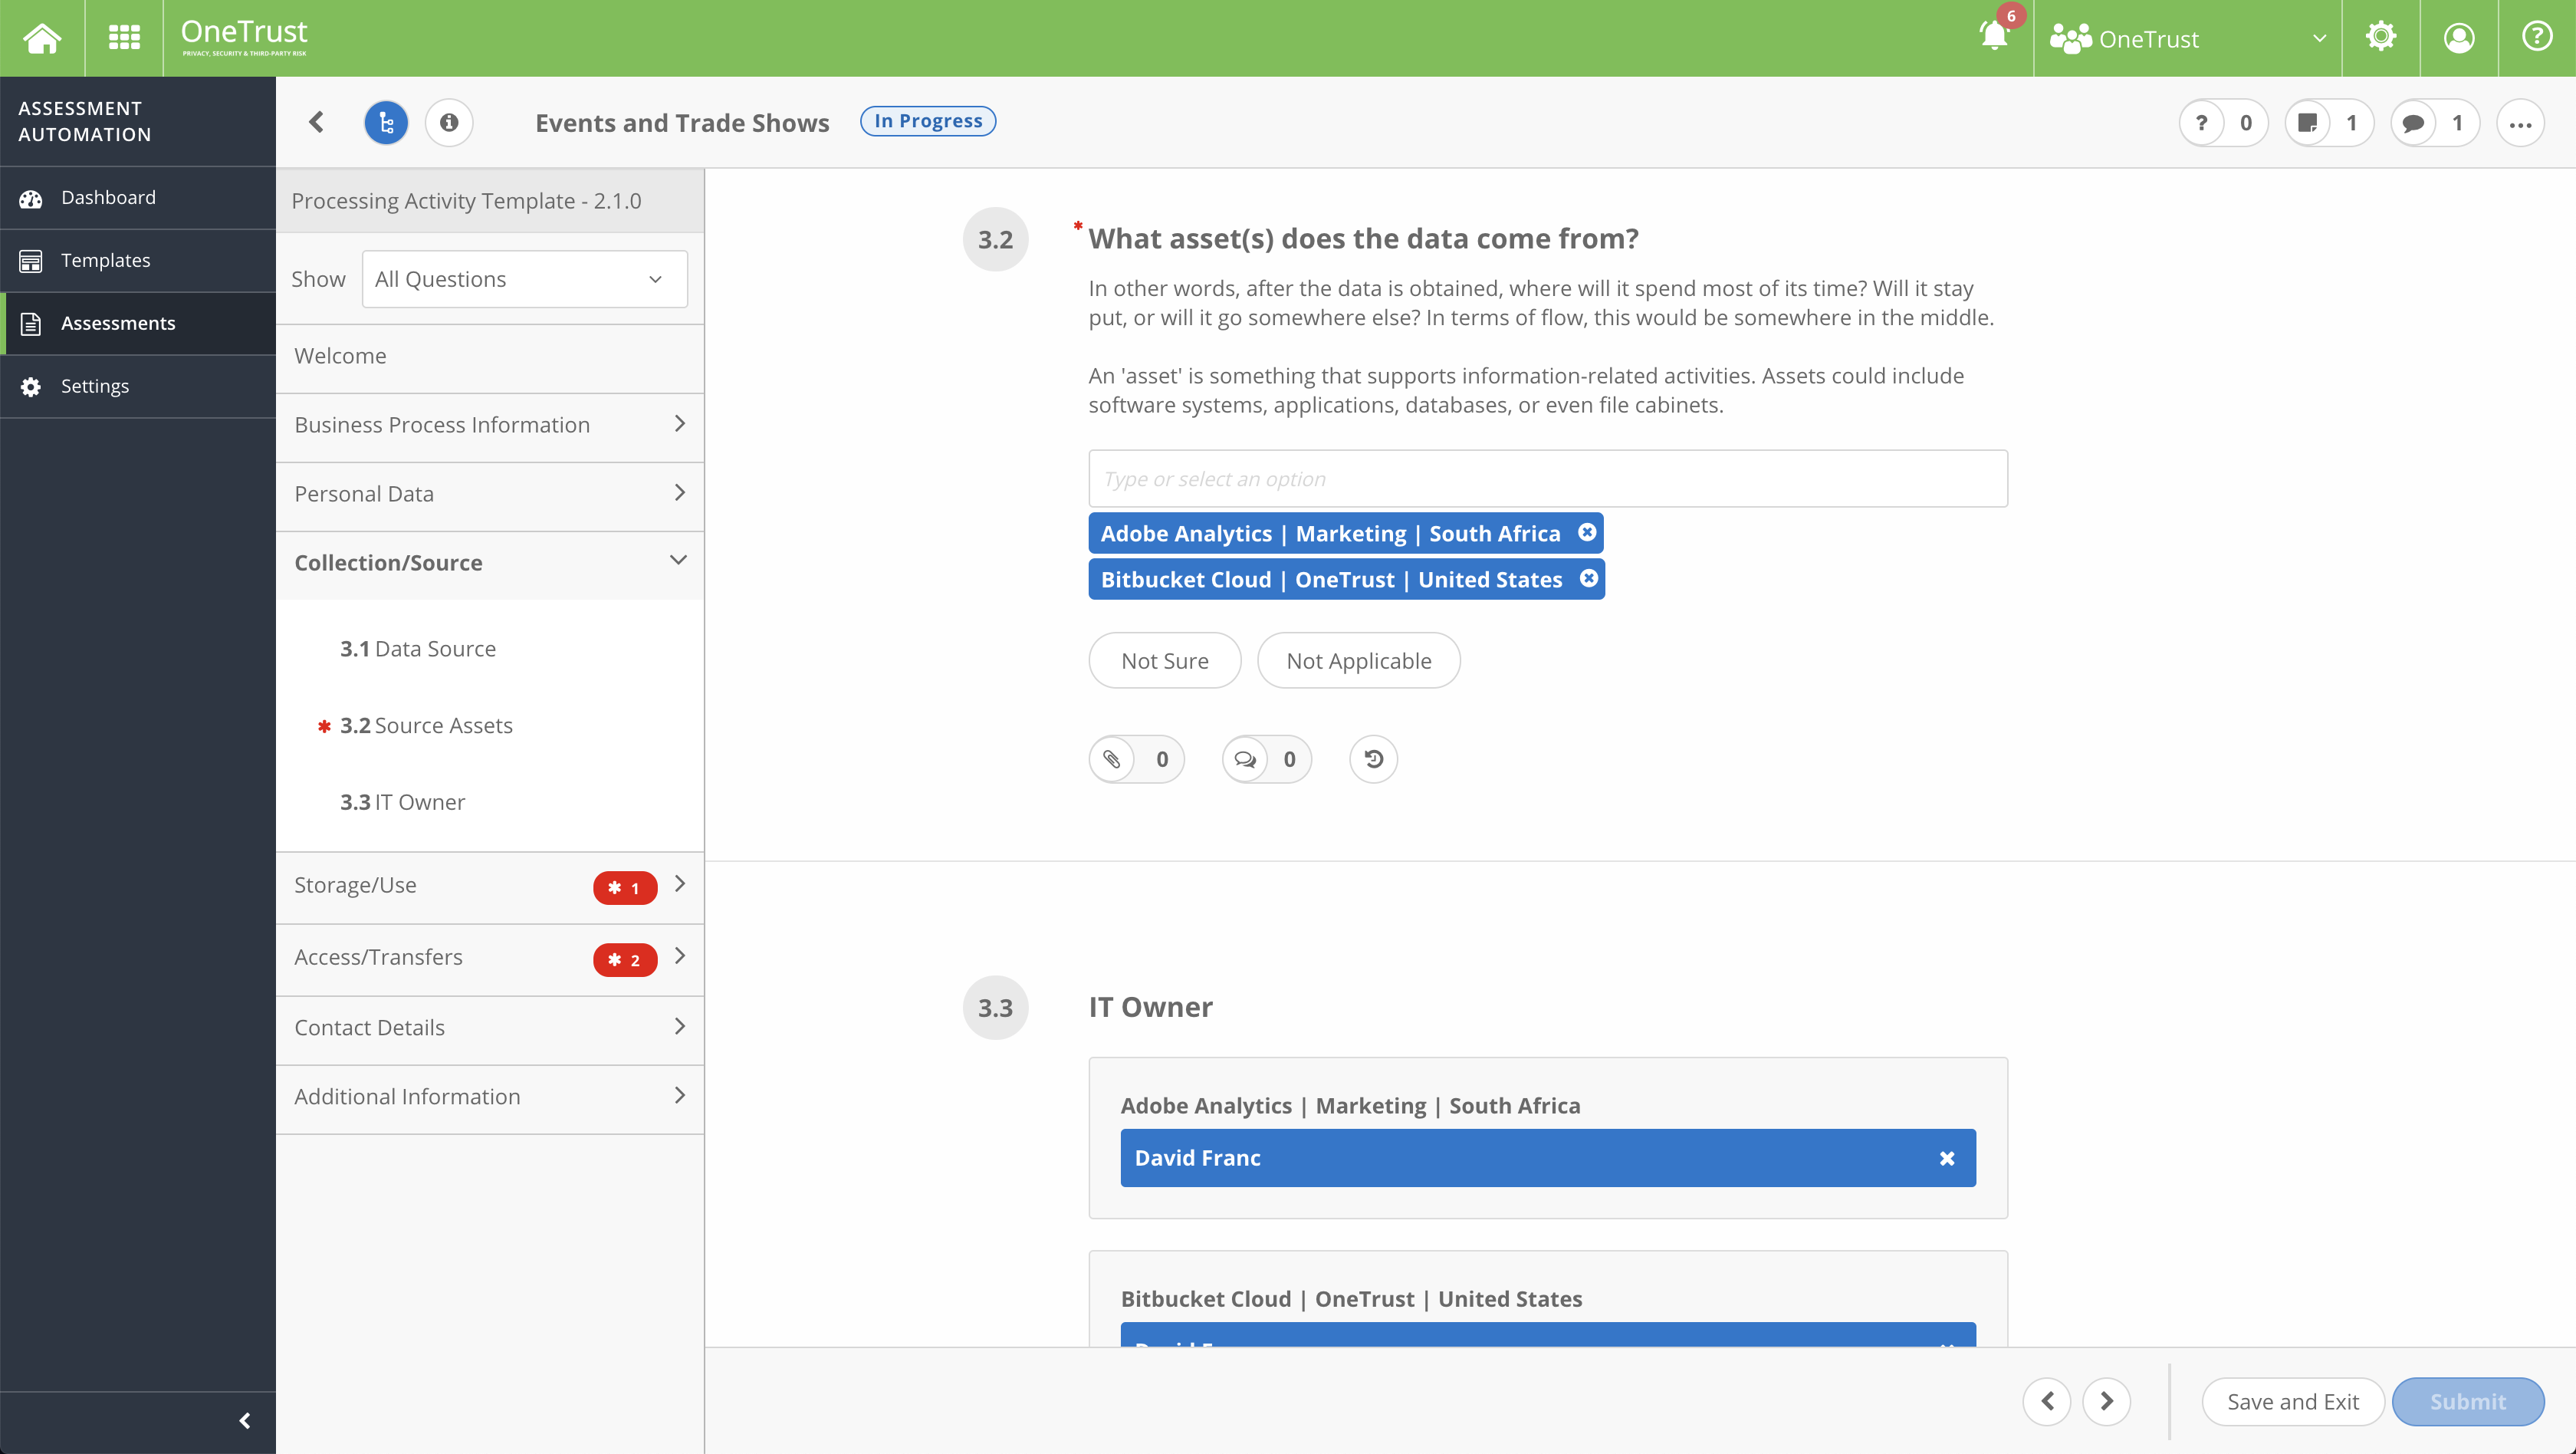
Task: Select 3.3 IT Owner question
Action: (x=402, y=803)
